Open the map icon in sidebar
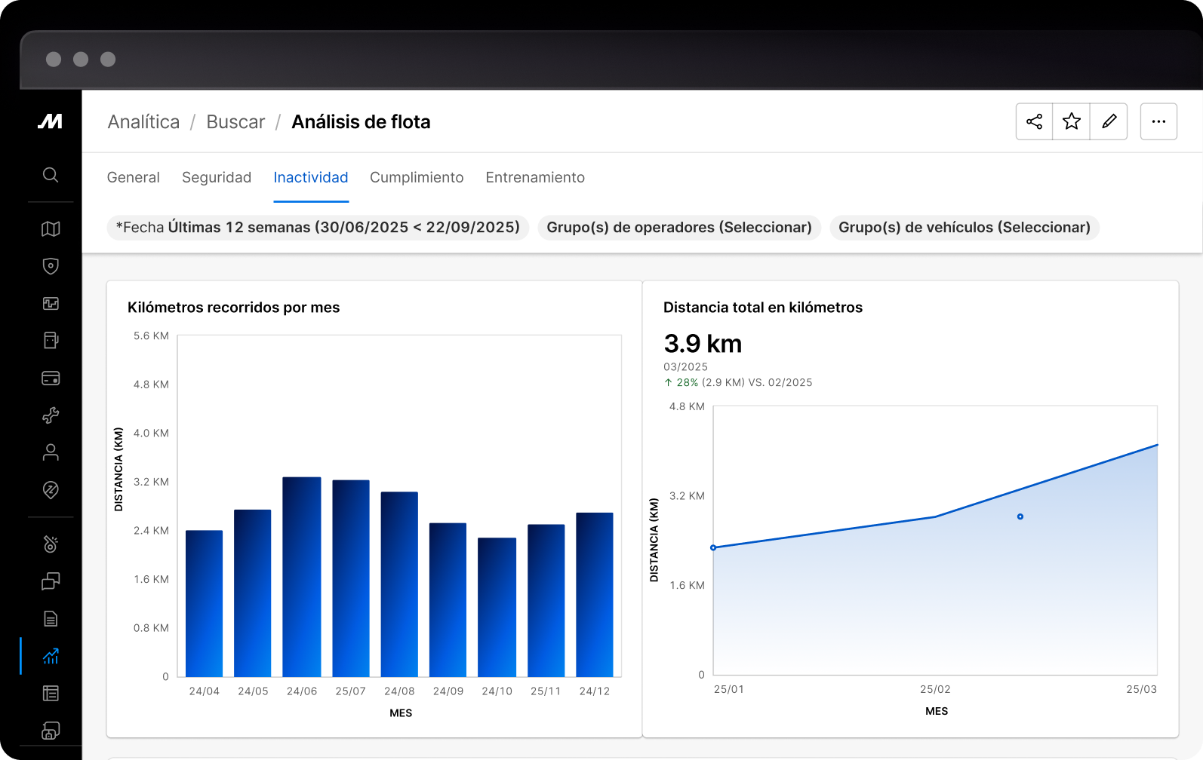Viewport: 1203px width, 760px height. tap(51, 228)
